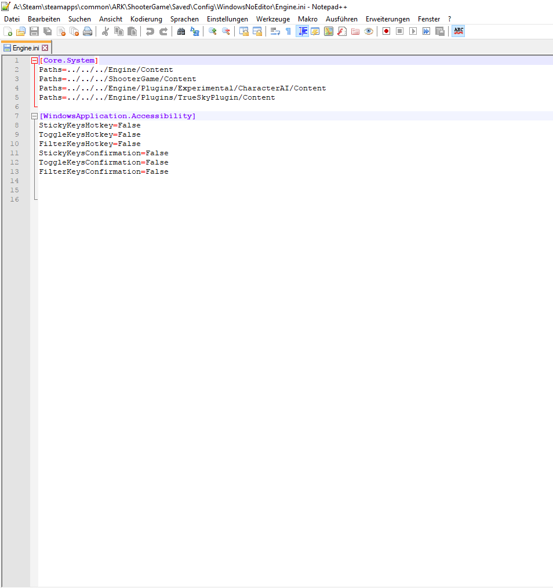
Task: Open the Kodierung menu
Action: pos(146,19)
